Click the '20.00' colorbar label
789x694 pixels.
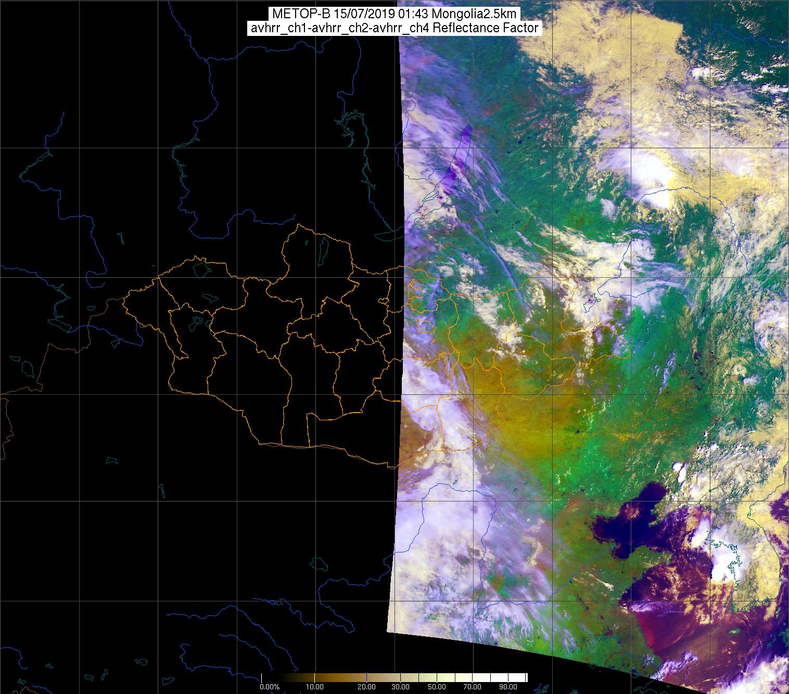click(367, 687)
